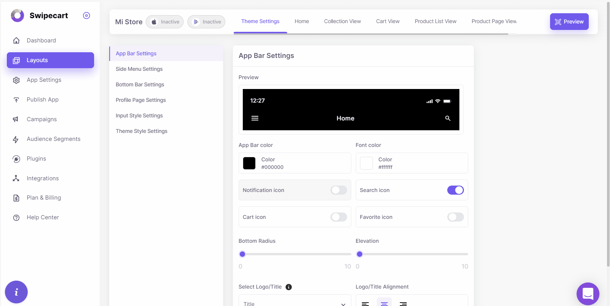Click the Integrations nodes icon
The image size is (610, 306).
16,178
